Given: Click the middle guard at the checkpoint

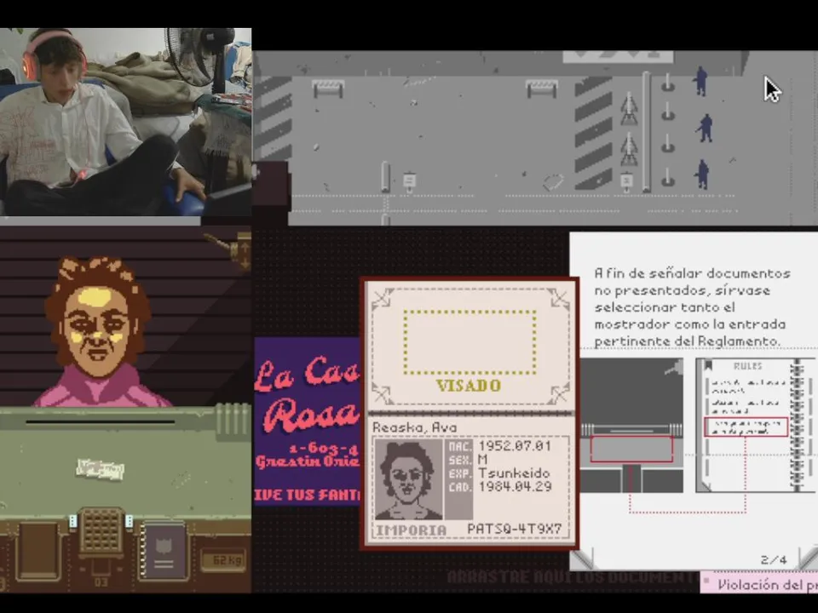Looking at the screenshot, I should (x=705, y=129).
